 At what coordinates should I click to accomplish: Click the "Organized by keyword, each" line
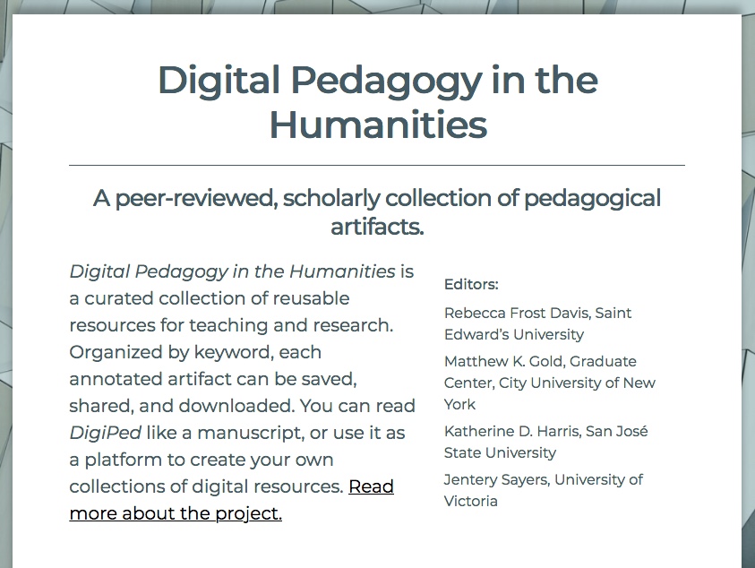pos(195,352)
